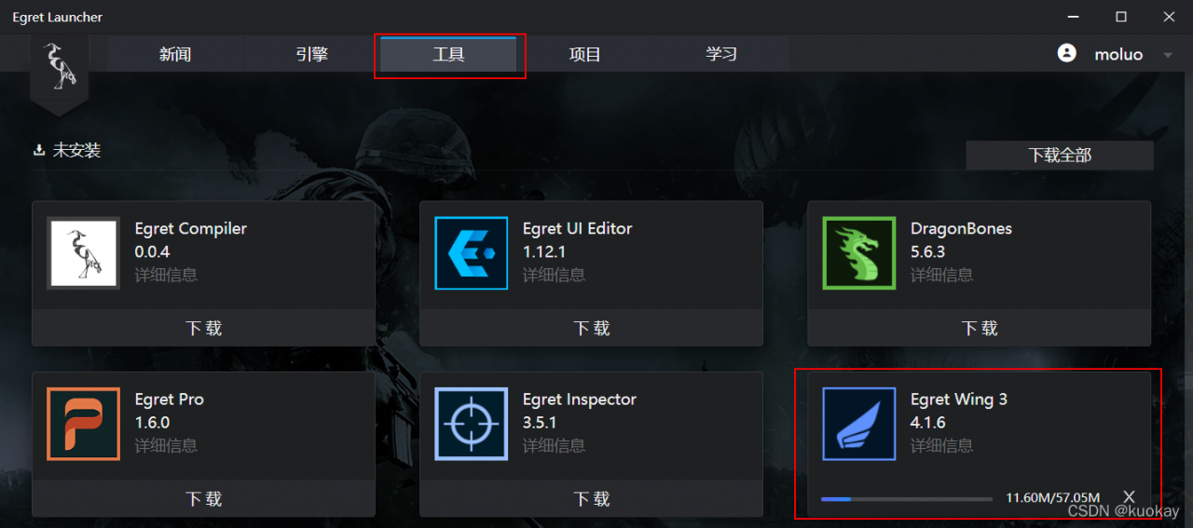
Task: Cancel the Egret Wing 3 download
Action: point(1129,497)
